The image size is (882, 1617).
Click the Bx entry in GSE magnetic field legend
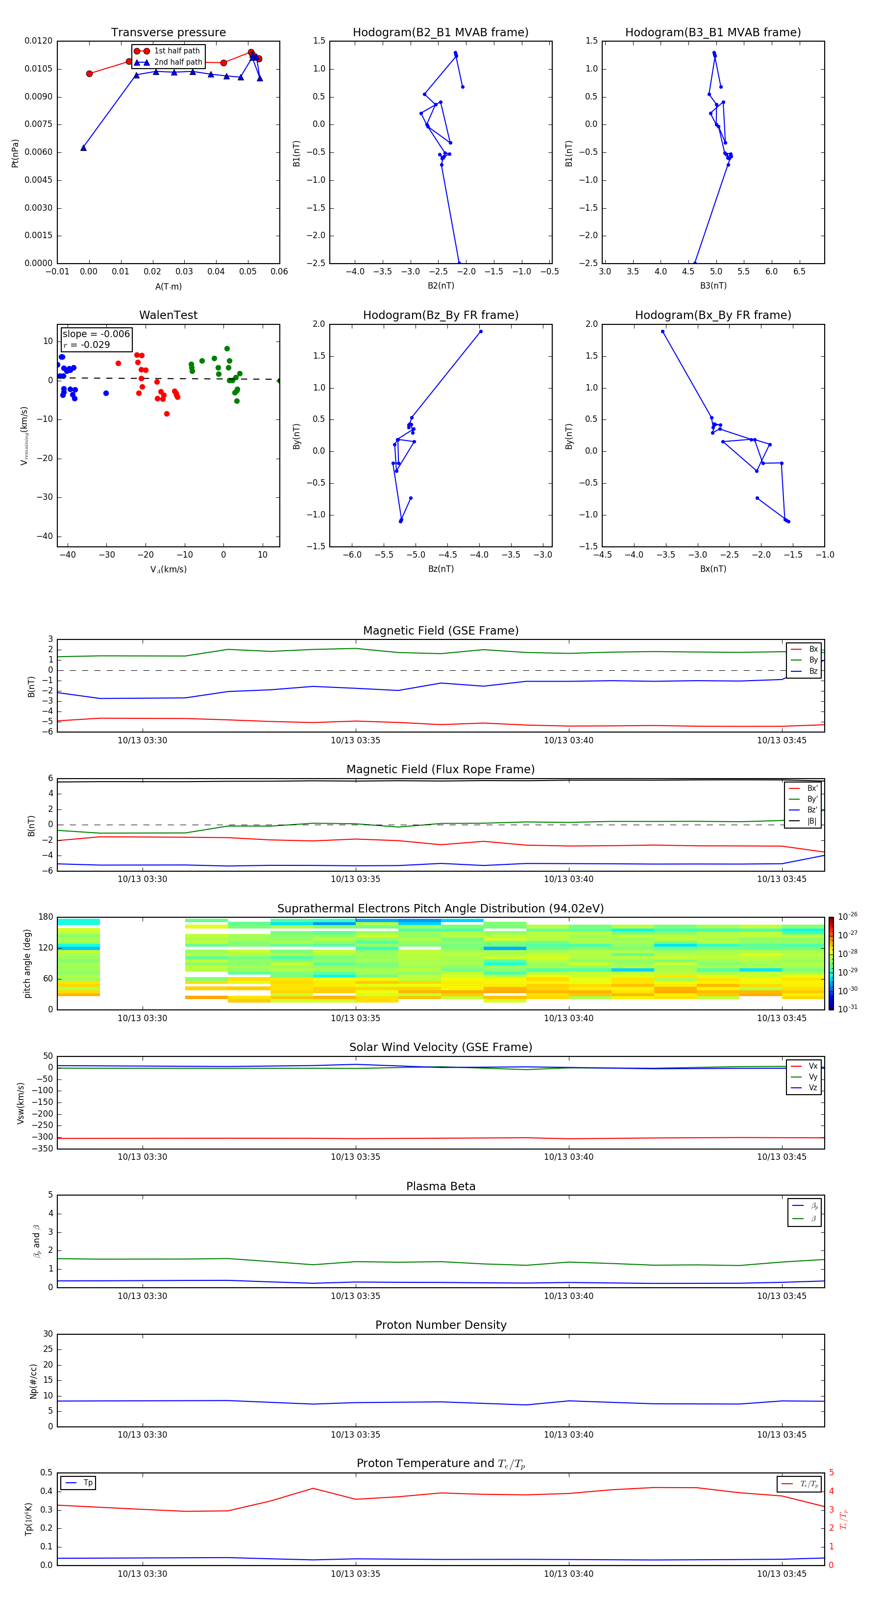tap(804, 649)
